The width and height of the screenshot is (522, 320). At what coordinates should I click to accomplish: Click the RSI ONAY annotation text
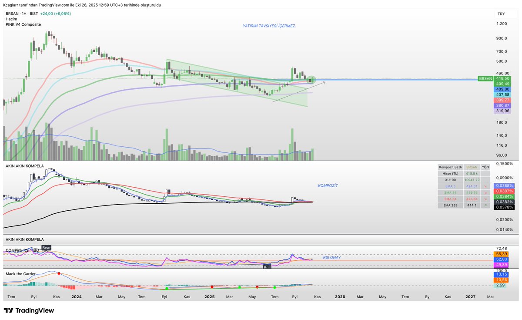click(x=332, y=257)
